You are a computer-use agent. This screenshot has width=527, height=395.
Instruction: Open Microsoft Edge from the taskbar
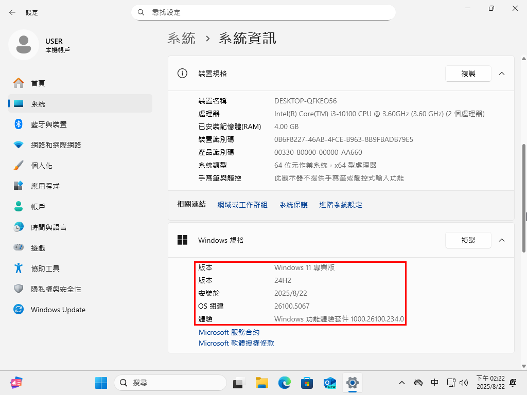click(285, 383)
